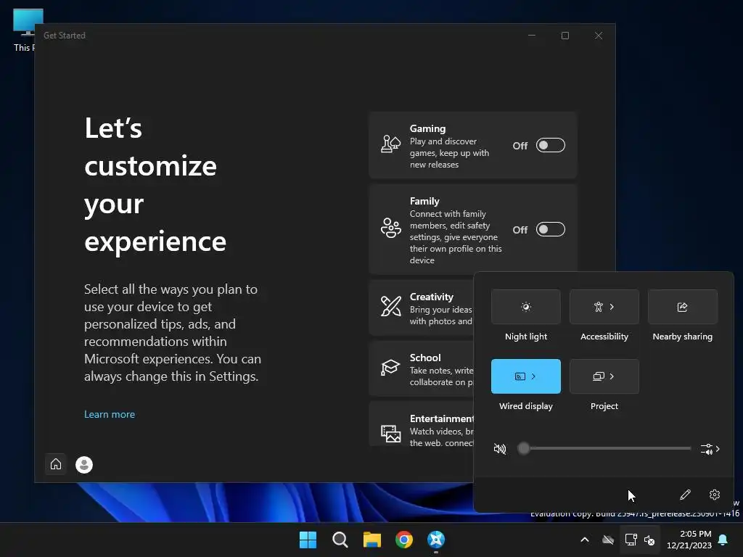Click the muted speaker icon in Quick Settings
Viewport: 743px width, 557px height.
point(500,448)
